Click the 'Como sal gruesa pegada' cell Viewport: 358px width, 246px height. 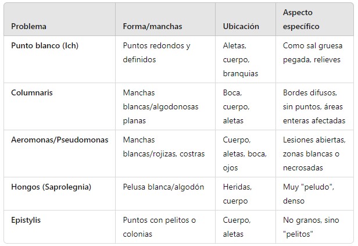[313, 52]
